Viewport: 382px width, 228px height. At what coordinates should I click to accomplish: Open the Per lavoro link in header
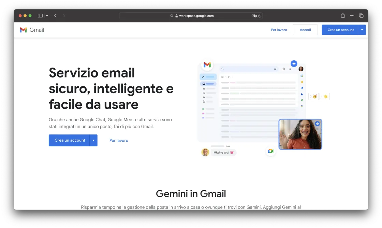click(x=279, y=30)
